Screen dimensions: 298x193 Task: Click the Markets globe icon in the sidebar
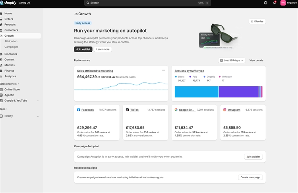click(x=1, y=65)
